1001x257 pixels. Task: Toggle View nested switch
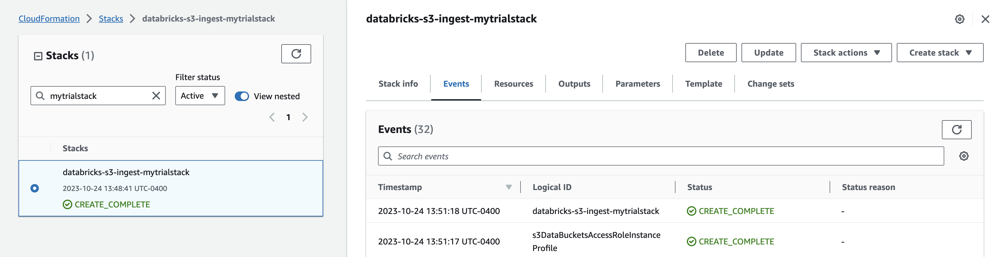point(242,96)
